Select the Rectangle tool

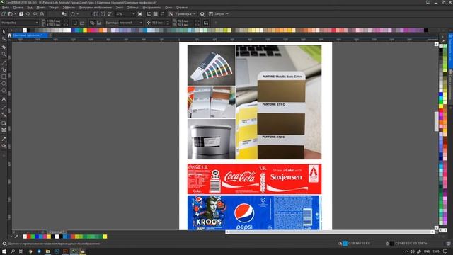(4, 76)
